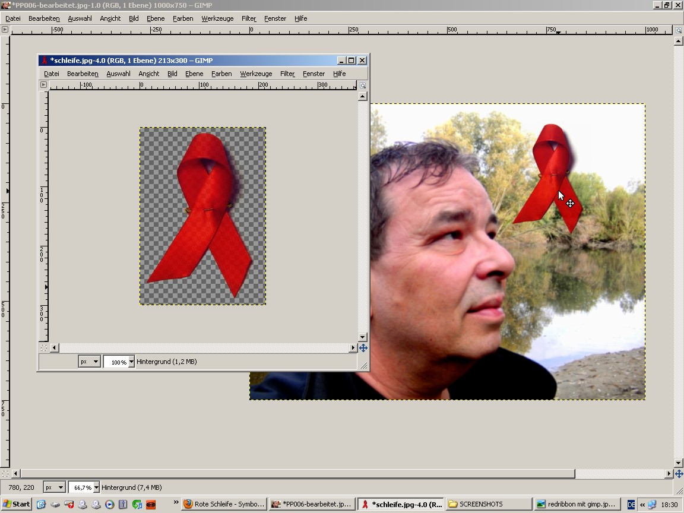Open Werkzeuge menu in schleife window
Screen dimensions: 684x513
pyautogui.click(x=256, y=74)
